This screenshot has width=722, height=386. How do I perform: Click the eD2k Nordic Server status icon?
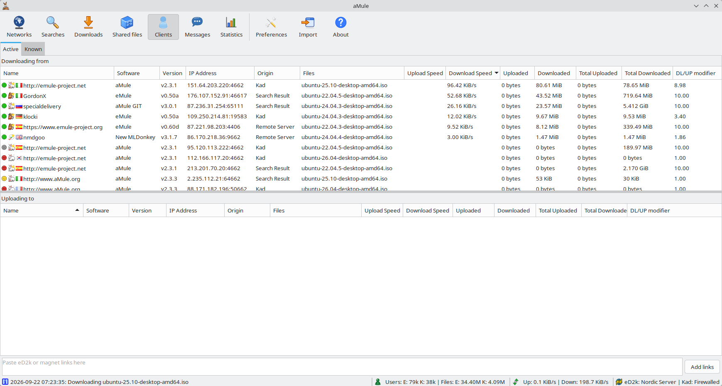click(x=619, y=382)
